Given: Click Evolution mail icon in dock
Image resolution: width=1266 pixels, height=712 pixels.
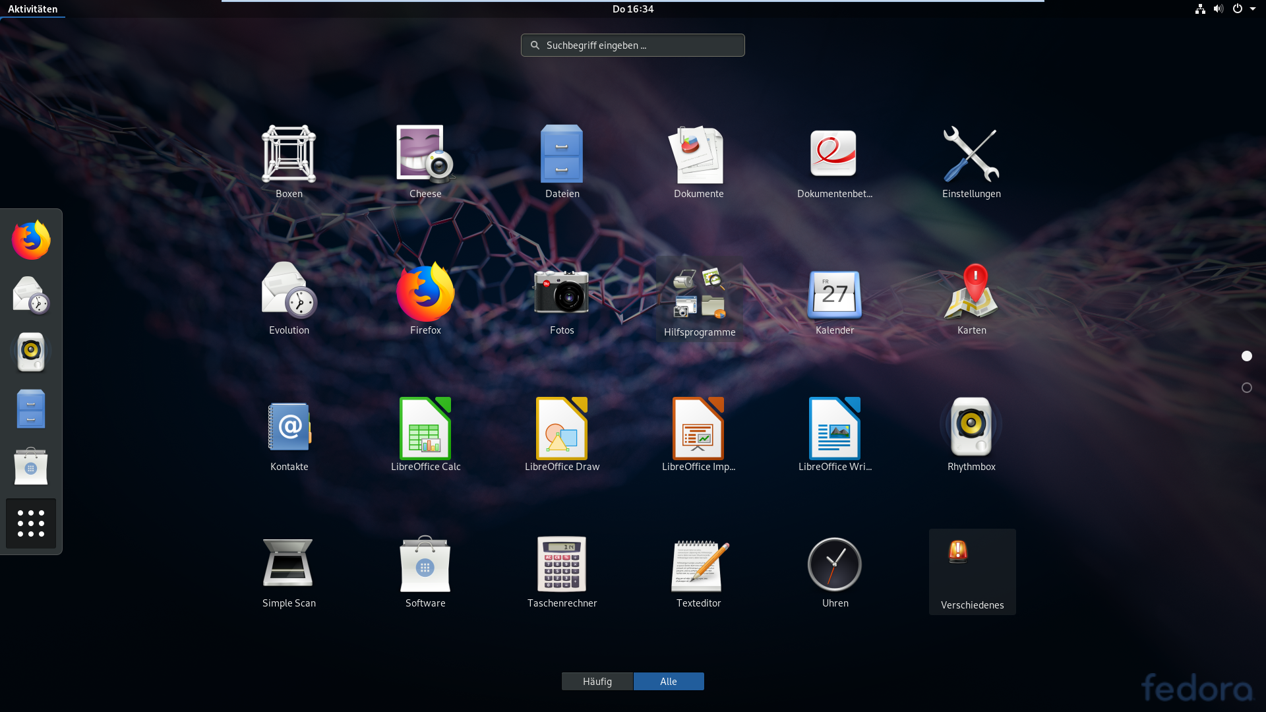Looking at the screenshot, I should pos(31,295).
